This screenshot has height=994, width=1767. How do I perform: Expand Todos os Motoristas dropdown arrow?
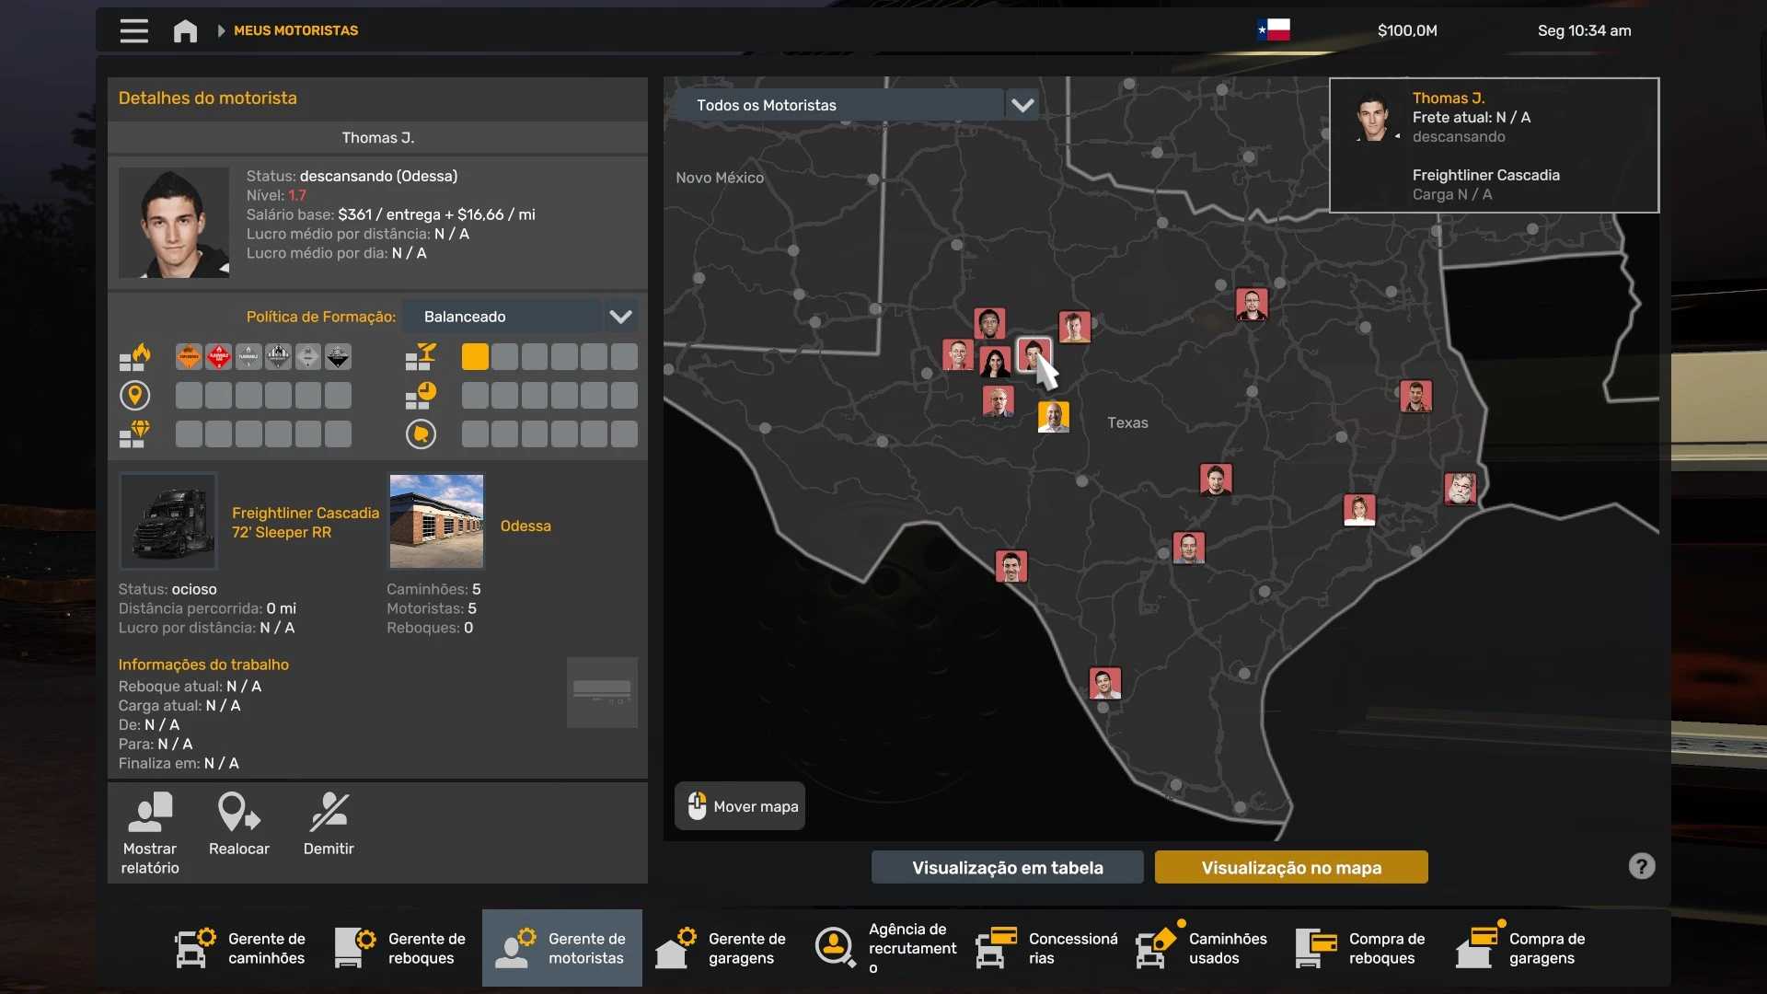click(1022, 105)
